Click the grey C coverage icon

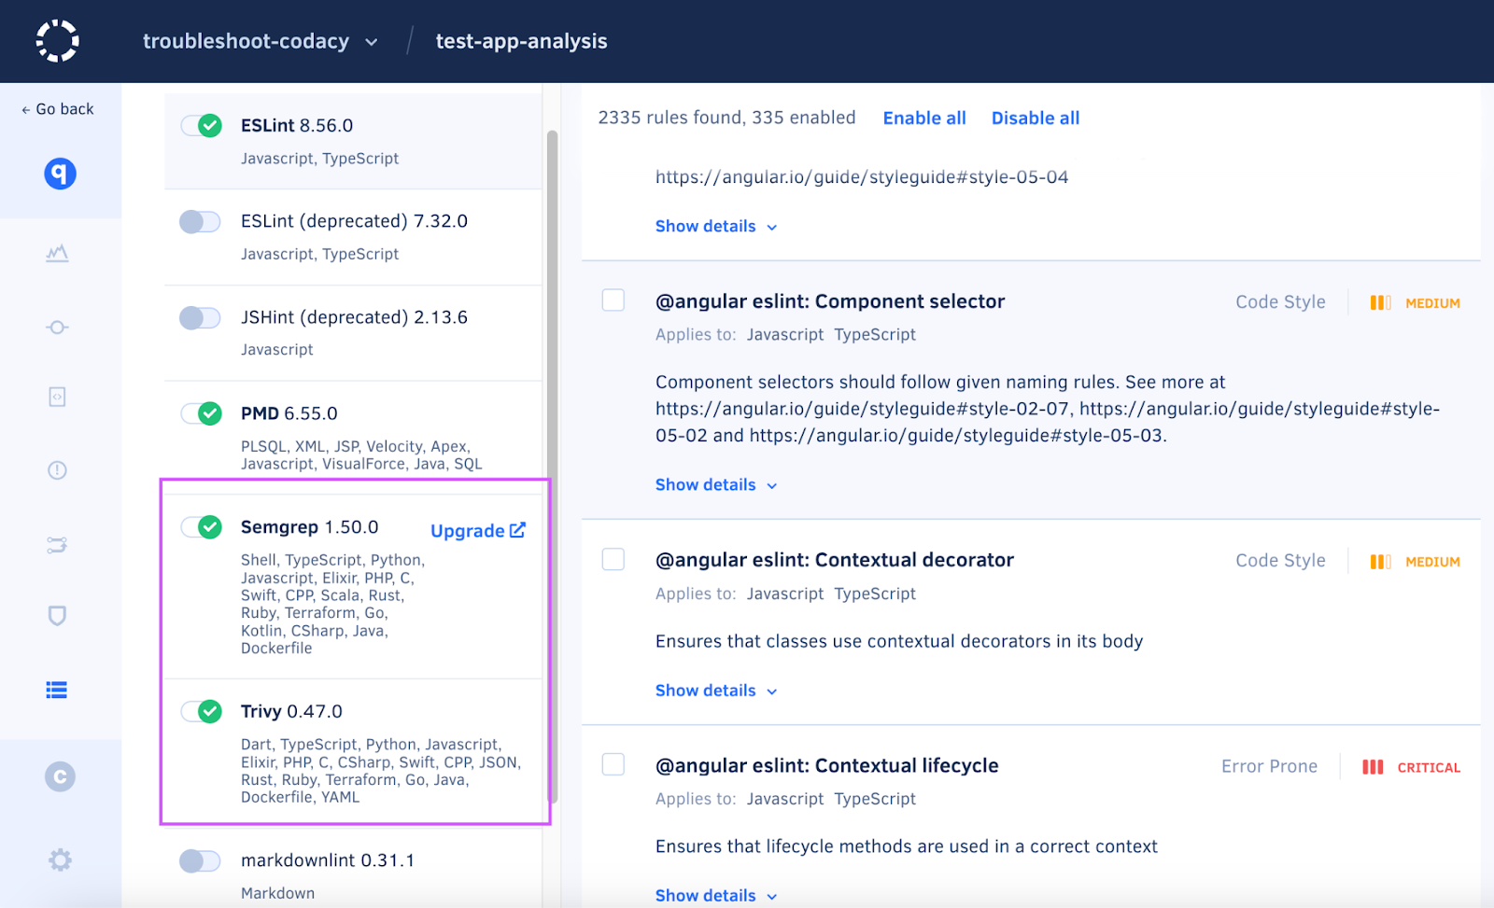[x=60, y=776]
